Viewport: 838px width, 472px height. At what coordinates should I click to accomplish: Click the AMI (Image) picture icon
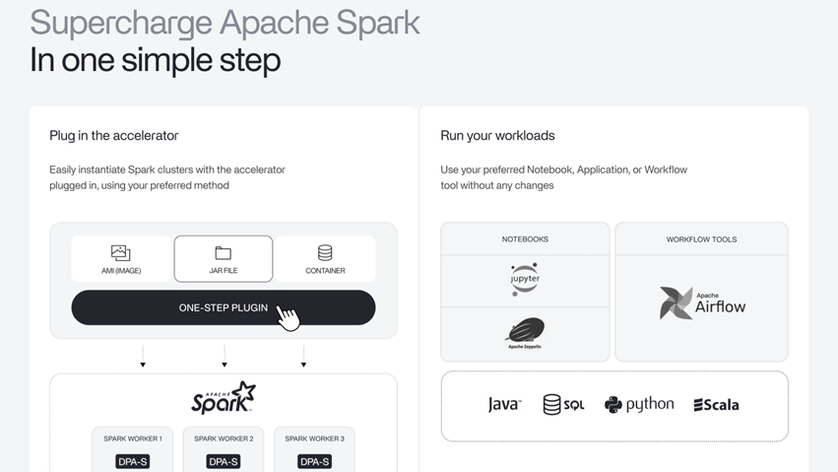121,253
